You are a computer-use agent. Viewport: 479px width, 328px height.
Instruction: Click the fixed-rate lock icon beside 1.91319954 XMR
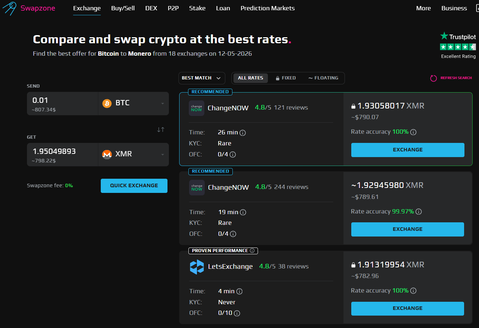pyautogui.click(x=353, y=265)
